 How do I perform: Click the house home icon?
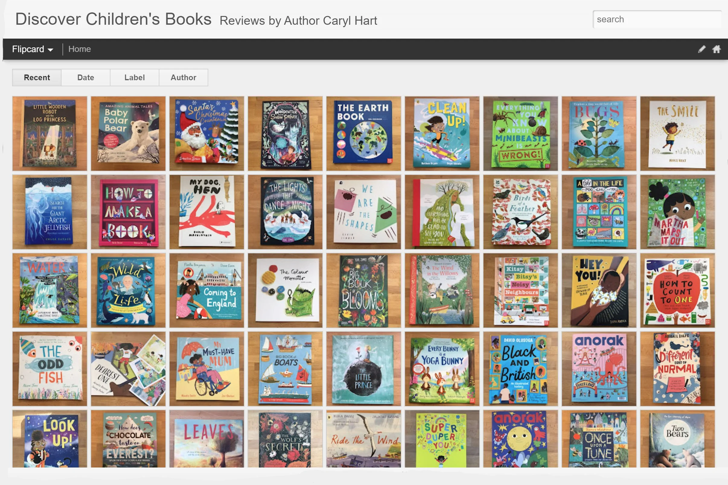click(716, 49)
